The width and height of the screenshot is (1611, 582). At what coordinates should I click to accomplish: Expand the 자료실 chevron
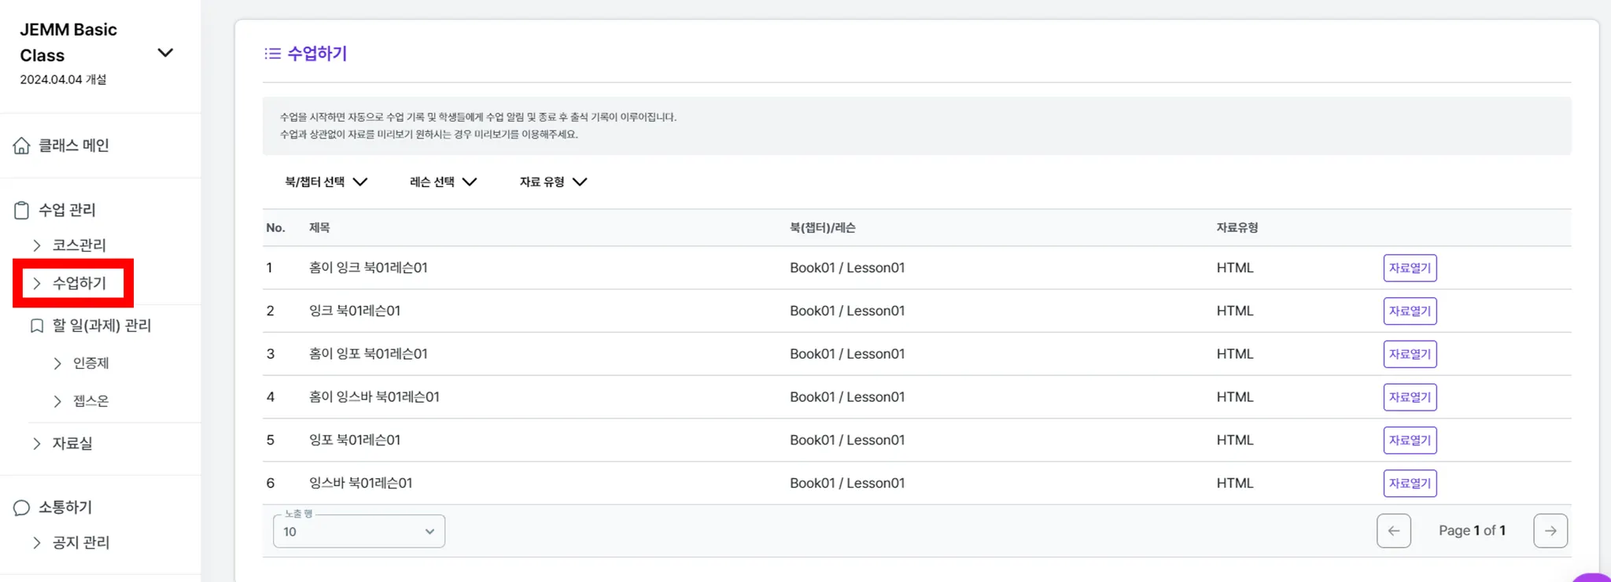(x=36, y=444)
